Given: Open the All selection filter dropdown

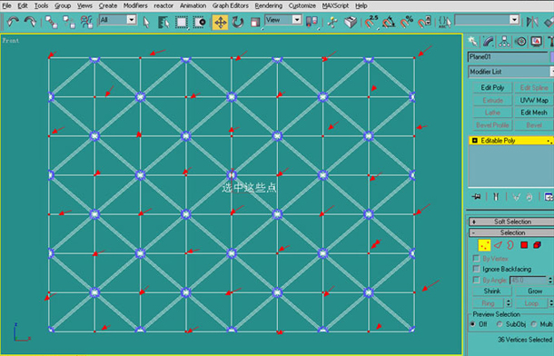Looking at the screenshot, I should click(x=118, y=20).
